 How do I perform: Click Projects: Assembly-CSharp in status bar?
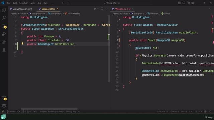(x=52, y=111)
